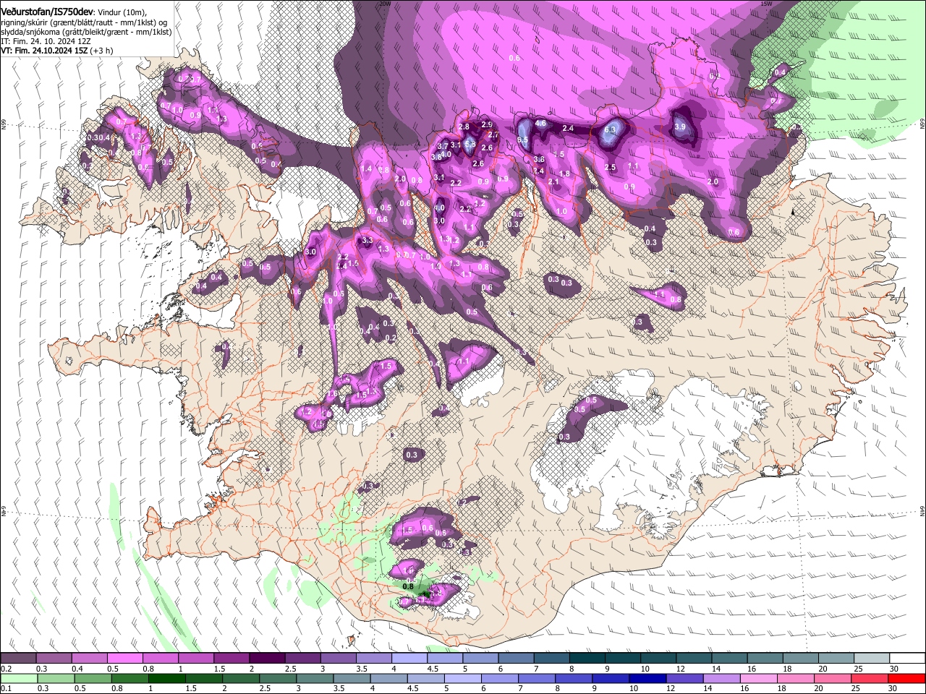Click the 'slydda/snjókoma (grátt/bleikt/grænt - mm/1klst)' text
The image size is (926, 694).
coord(86,32)
